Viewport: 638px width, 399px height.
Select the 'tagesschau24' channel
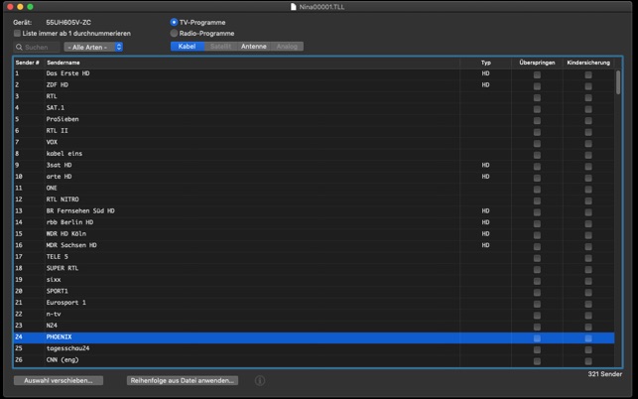(314, 348)
